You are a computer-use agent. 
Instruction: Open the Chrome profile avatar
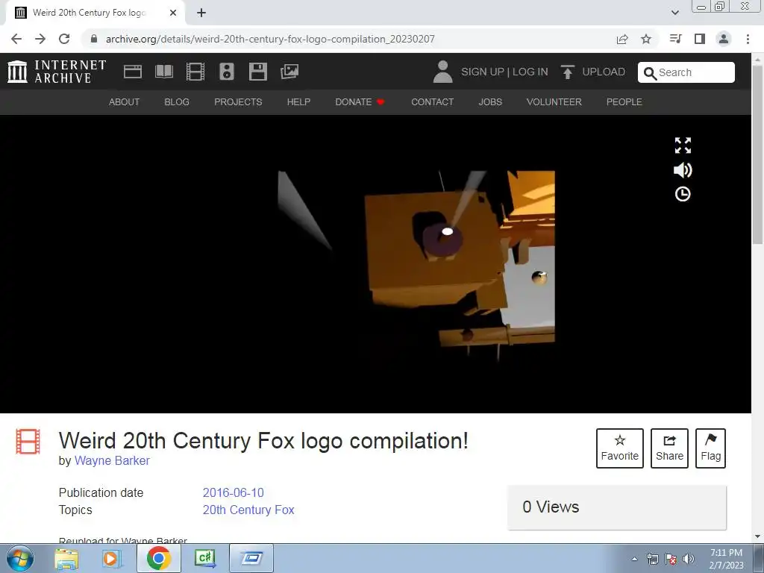[724, 39]
